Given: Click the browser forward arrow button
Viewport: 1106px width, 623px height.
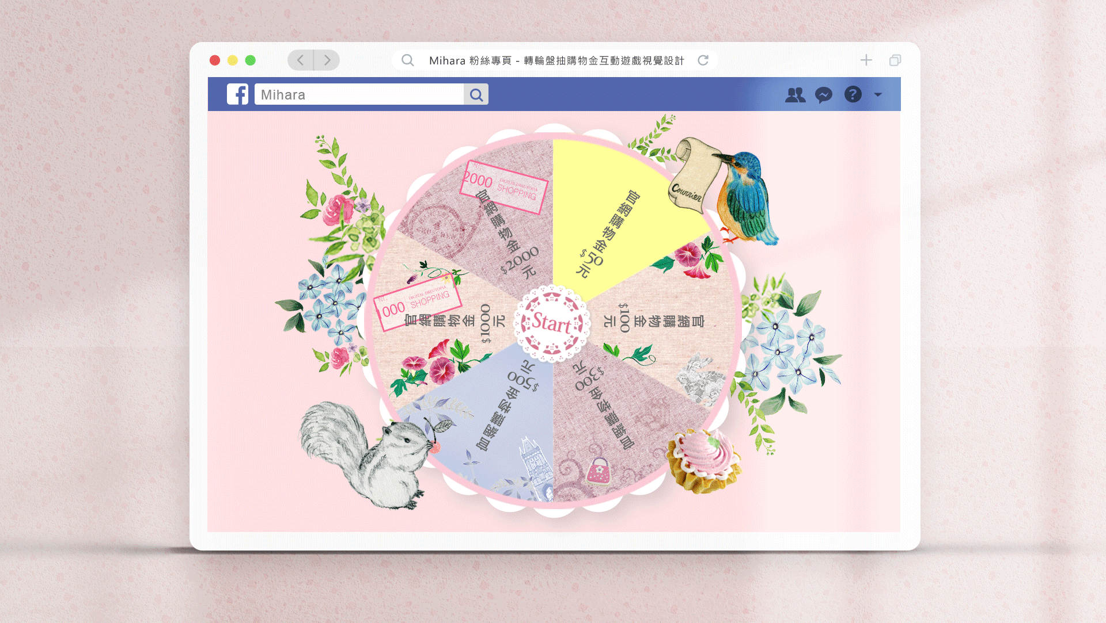Looking at the screenshot, I should [327, 60].
